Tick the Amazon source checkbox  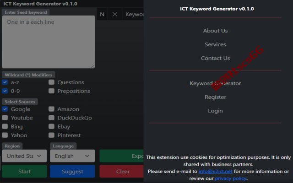click(51, 109)
